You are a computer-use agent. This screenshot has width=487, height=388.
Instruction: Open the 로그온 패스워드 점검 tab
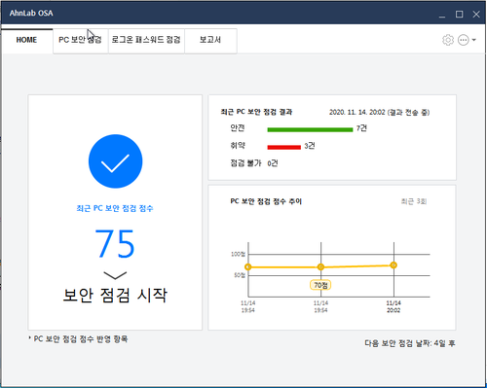point(146,40)
